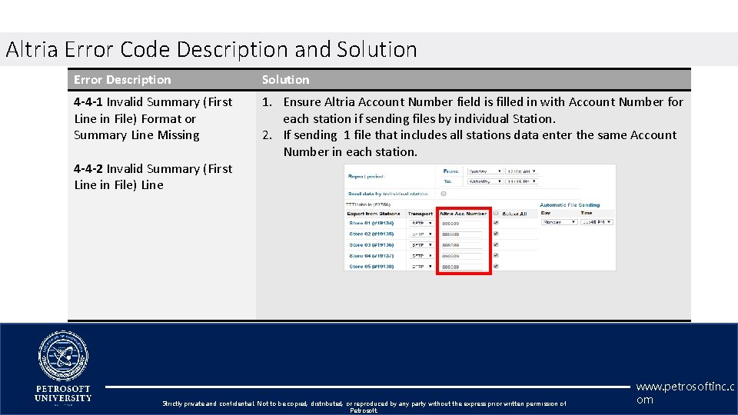Uncheck the Store 01 (#19134) checkbox

(496, 223)
